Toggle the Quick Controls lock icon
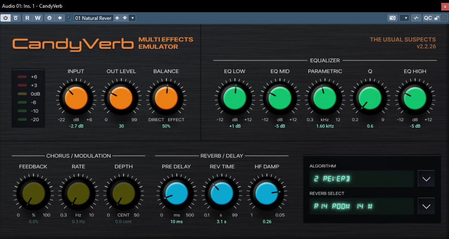 click(x=436, y=18)
